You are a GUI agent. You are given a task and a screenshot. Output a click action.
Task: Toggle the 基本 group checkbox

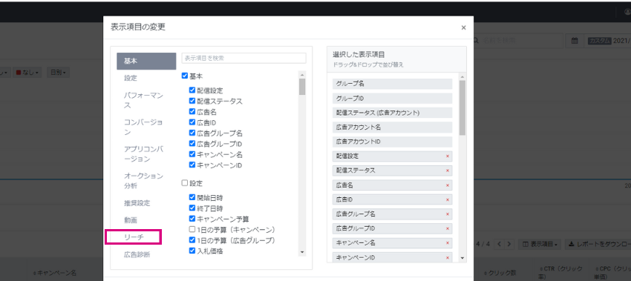pos(185,76)
